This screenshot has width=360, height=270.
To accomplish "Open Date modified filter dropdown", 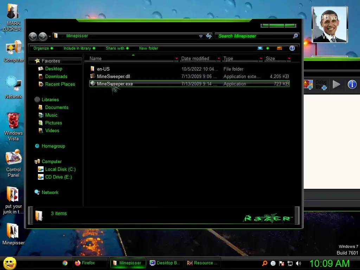I will 219,59.
